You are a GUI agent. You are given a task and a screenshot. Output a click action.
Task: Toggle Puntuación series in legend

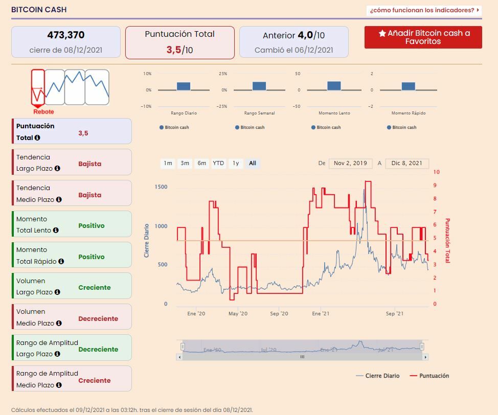(x=429, y=376)
